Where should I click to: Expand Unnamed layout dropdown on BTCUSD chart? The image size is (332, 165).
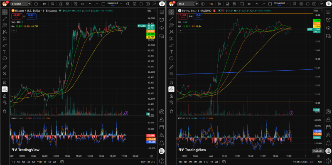tap(121, 4)
